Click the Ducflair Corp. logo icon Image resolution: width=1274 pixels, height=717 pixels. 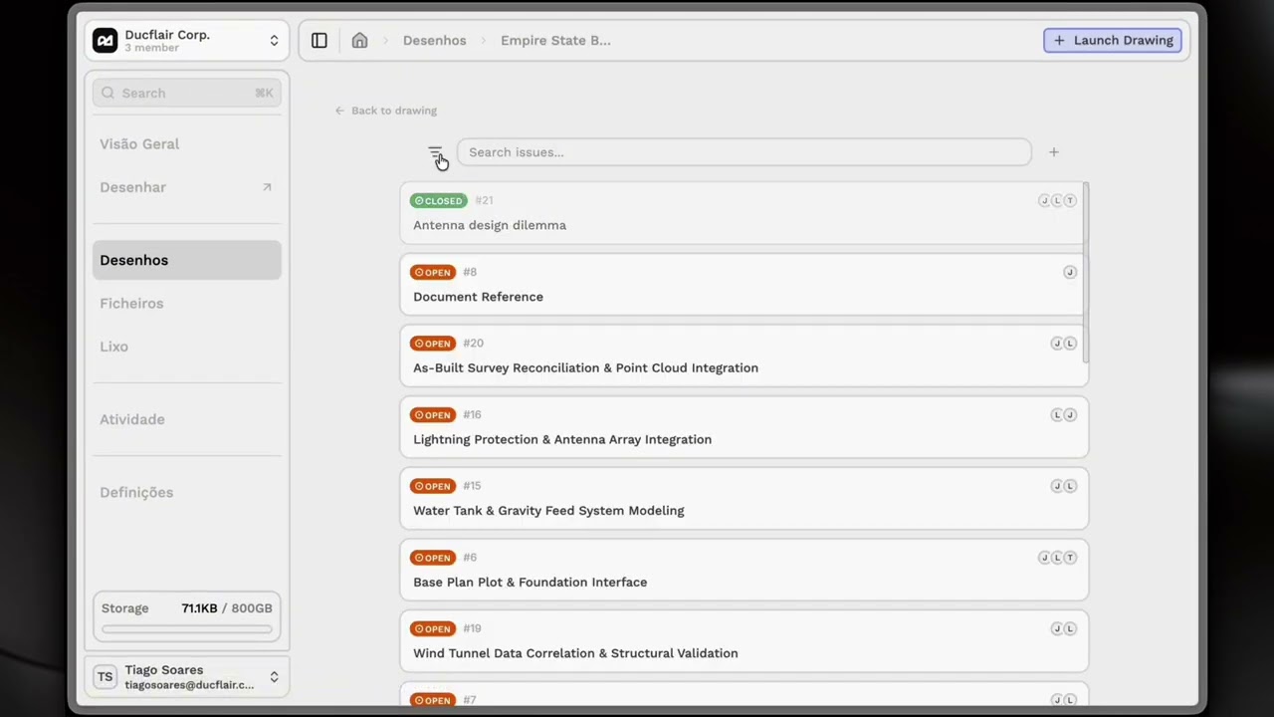pos(105,41)
